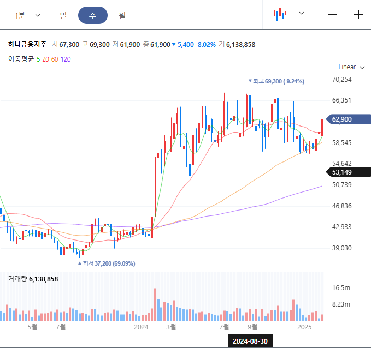Image resolution: width=371 pixels, height=348 pixels.
Task: Click the -8.02% change value
Action: pos(205,45)
